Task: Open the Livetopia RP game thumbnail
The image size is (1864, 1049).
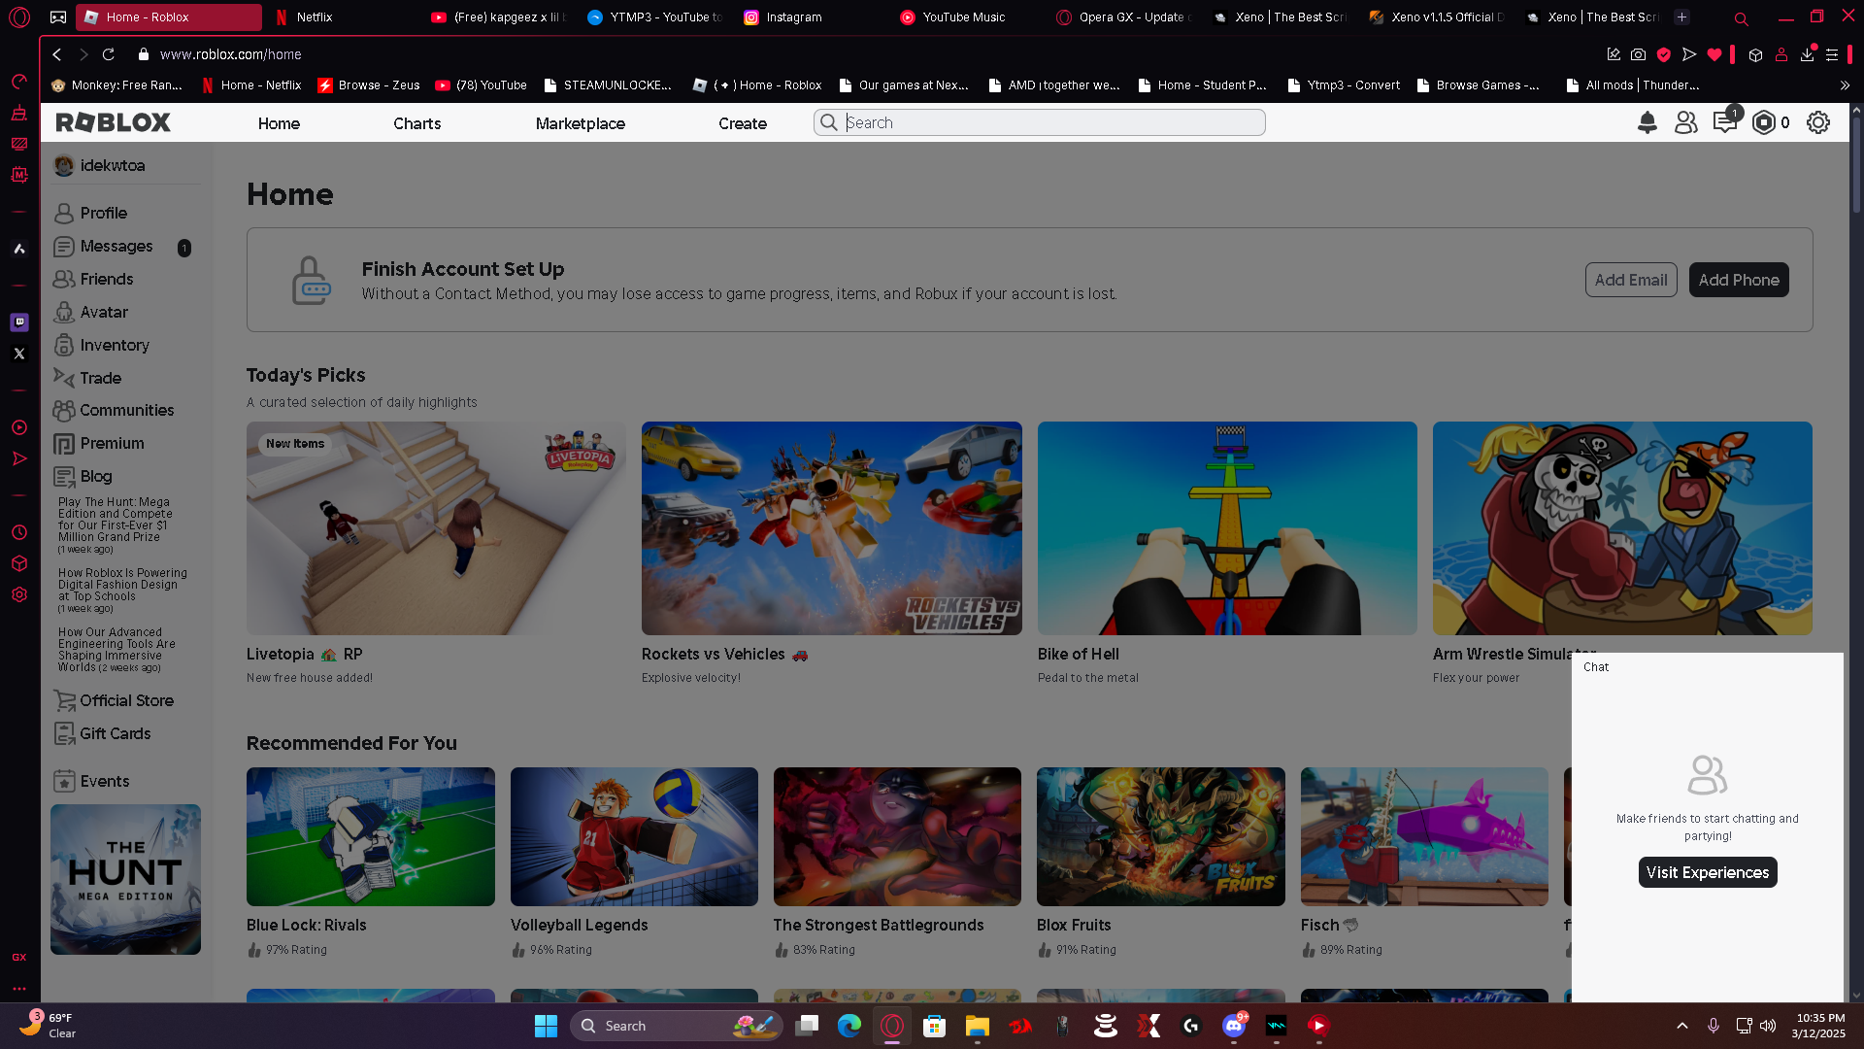Action: tap(436, 528)
